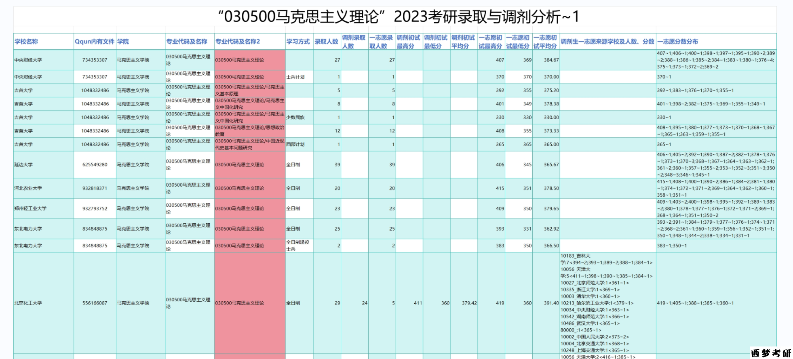Select the 调剂生一志愿来源学校及人数、分数 header
The image size is (793, 359).
point(607,42)
